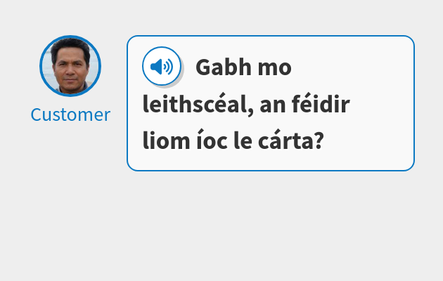Tap the word liom
443x281 pixels.
pos(166,140)
